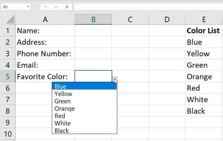Select row 1 header
223x141 pixels.
click(8, 31)
